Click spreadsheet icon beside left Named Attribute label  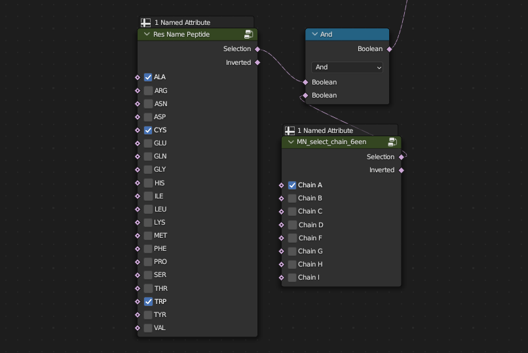click(145, 22)
